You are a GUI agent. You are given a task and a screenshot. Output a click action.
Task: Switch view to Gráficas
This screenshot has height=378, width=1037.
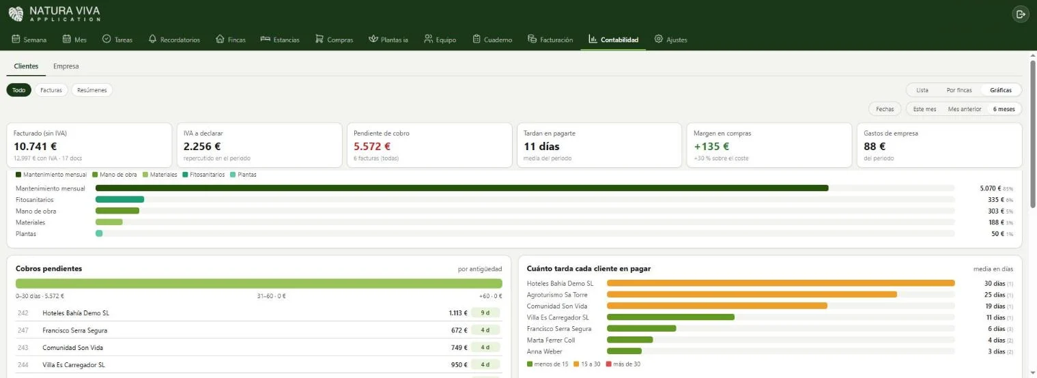(1001, 90)
